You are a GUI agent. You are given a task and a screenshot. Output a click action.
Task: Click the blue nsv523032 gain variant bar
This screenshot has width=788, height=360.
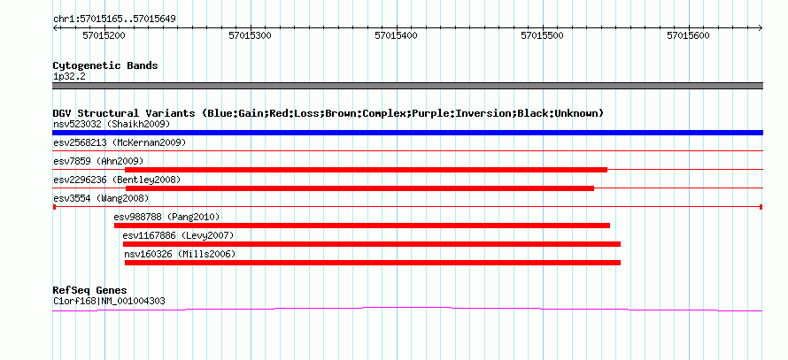coord(407,133)
